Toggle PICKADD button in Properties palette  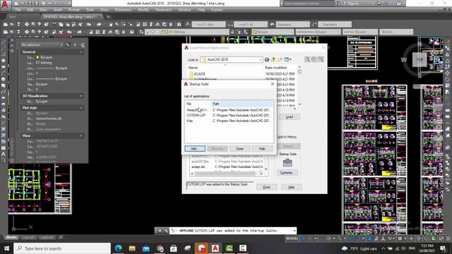point(69,45)
